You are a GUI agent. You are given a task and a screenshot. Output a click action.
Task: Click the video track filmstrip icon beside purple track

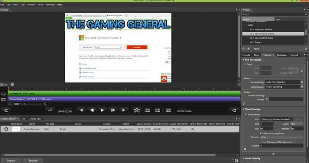[x=3, y=100]
